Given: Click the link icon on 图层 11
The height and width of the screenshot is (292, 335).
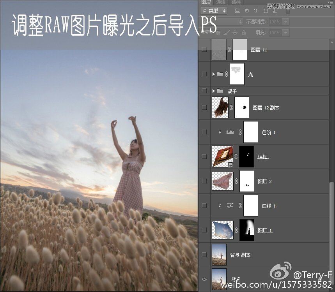Looking at the screenshot, I should (229, 50).
